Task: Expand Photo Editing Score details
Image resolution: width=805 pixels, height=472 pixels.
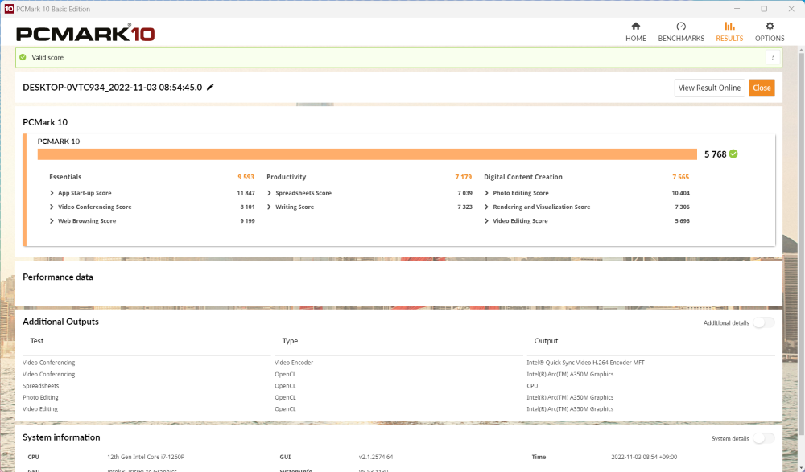Action: (487, 193)
